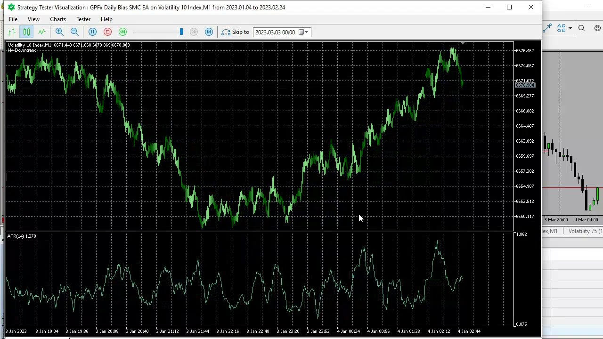Click the highlighted current price marker on scale
The width and height of the screenshot is (603, 339).
pyautogui.click(x=525, y=85)
